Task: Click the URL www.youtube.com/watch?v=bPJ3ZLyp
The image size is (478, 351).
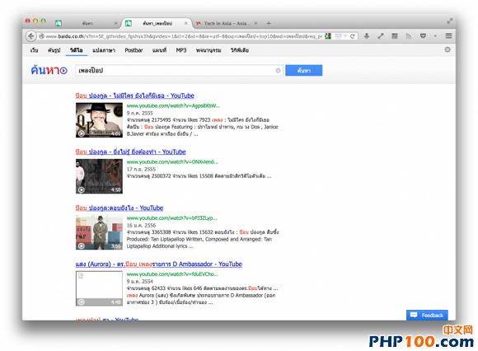Action: (x=172, y=218)
